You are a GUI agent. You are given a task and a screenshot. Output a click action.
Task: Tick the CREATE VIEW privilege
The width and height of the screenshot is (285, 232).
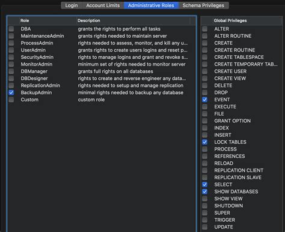(204, 79)
